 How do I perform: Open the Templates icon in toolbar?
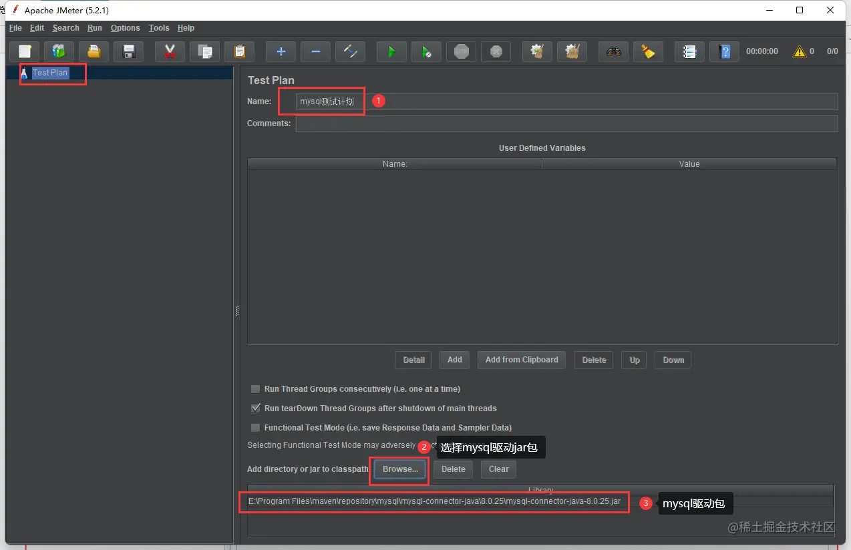59,51
